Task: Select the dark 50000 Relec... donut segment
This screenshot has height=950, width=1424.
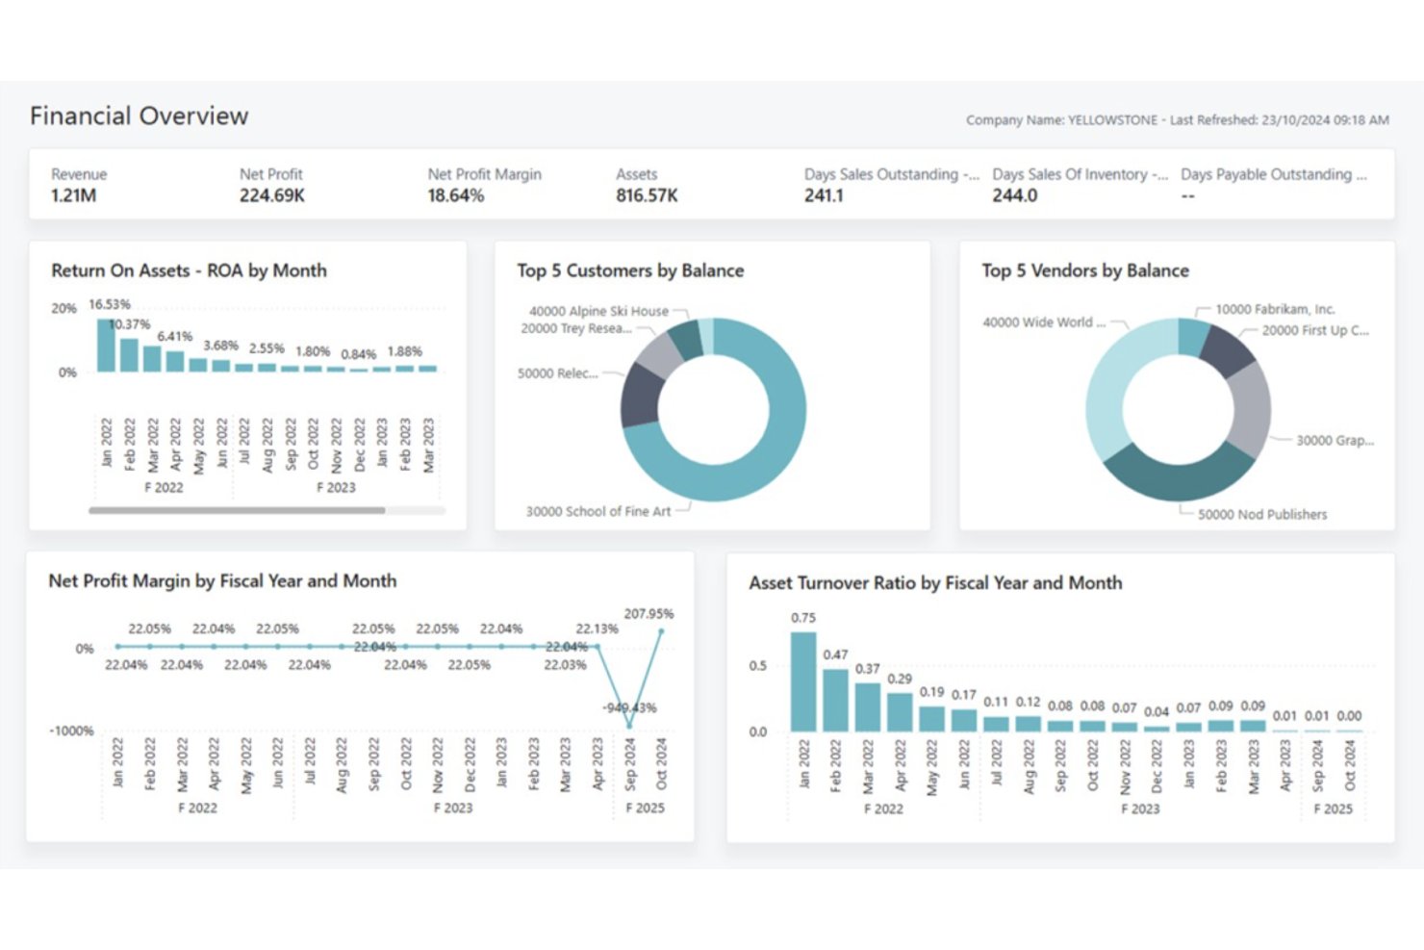Action: [641, 395]
